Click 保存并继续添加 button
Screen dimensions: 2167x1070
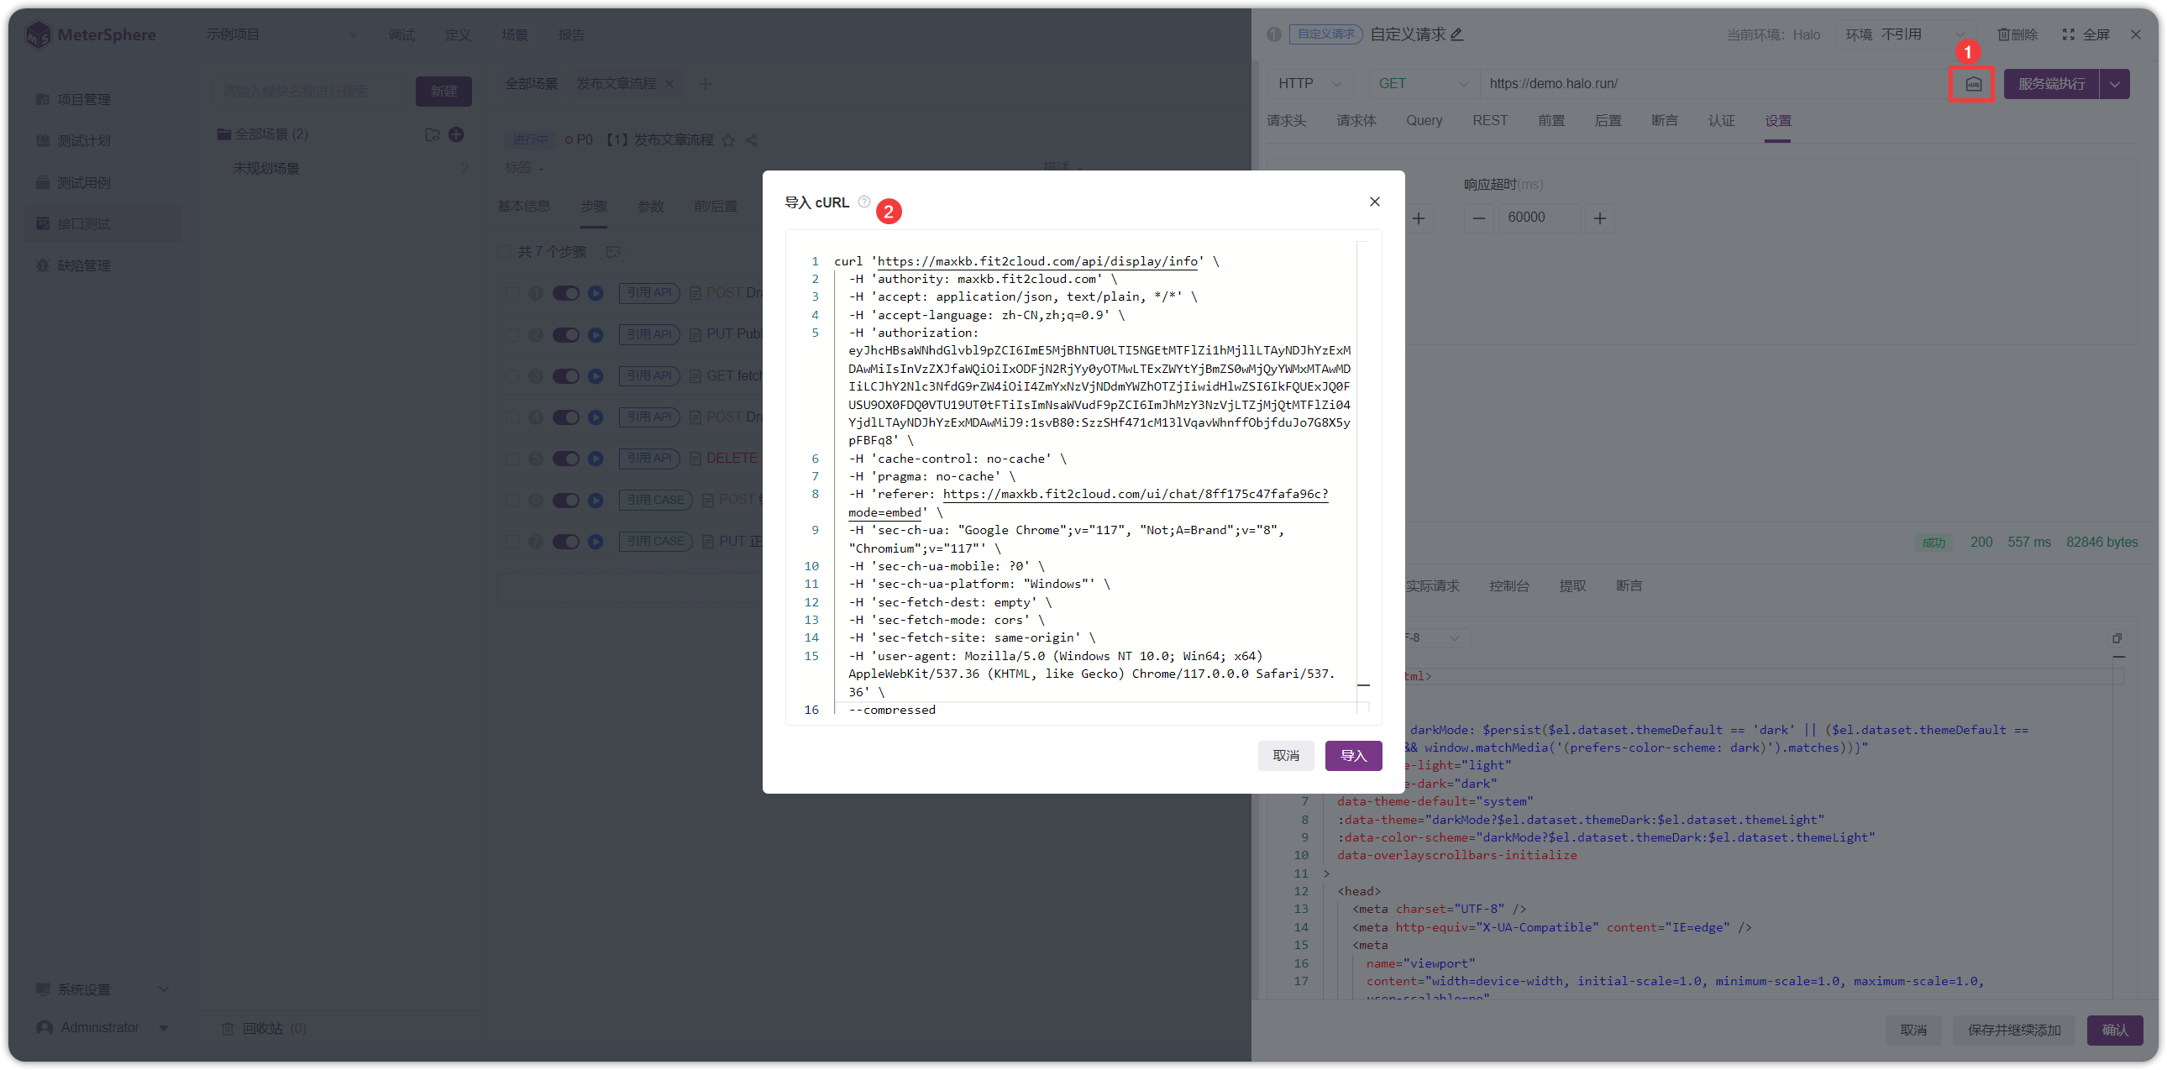pyautogui.click(x=2013, y=1030)
